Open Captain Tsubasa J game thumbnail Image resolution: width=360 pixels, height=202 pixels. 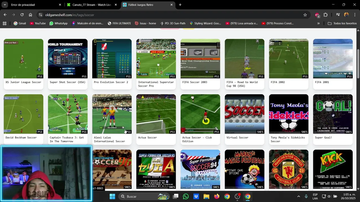tap(67, 114)
